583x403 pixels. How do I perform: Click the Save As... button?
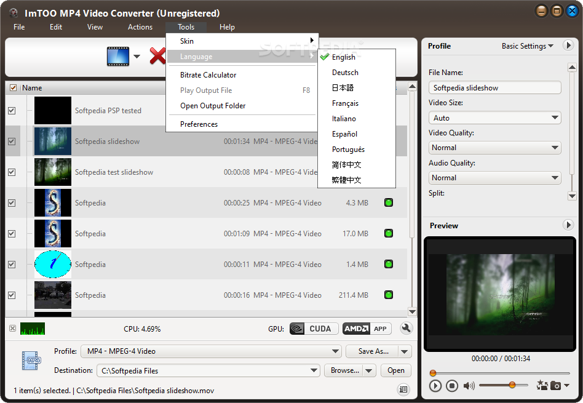coord(373,351)
